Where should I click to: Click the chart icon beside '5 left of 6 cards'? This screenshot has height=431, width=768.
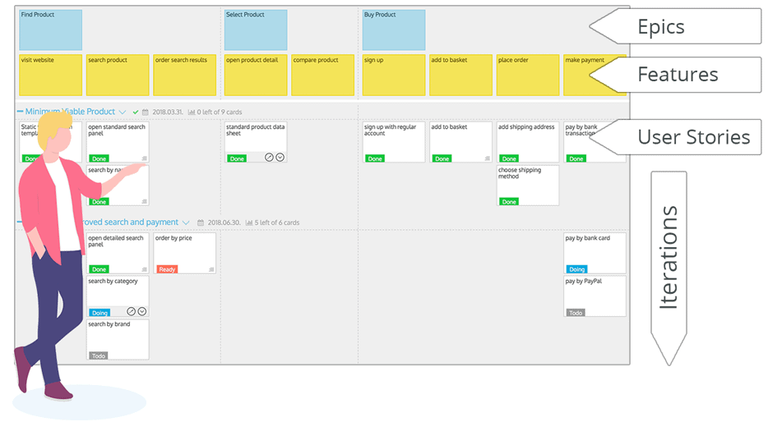(249, 222)
